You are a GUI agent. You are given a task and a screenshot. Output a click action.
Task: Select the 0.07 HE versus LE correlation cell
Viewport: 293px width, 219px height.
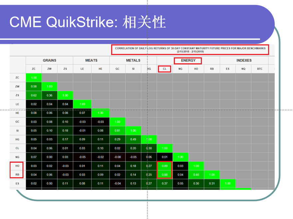82,113
